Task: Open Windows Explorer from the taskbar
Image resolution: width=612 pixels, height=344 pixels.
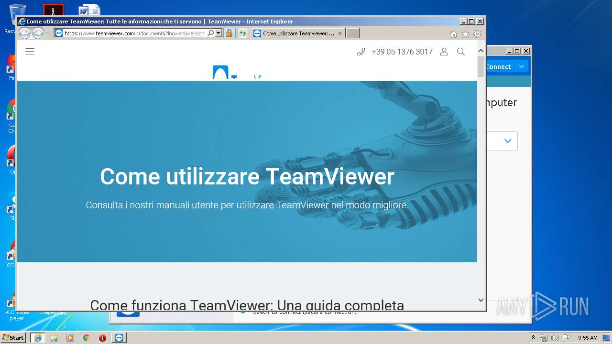Action: pyautogui.click(x=54, y=338)
